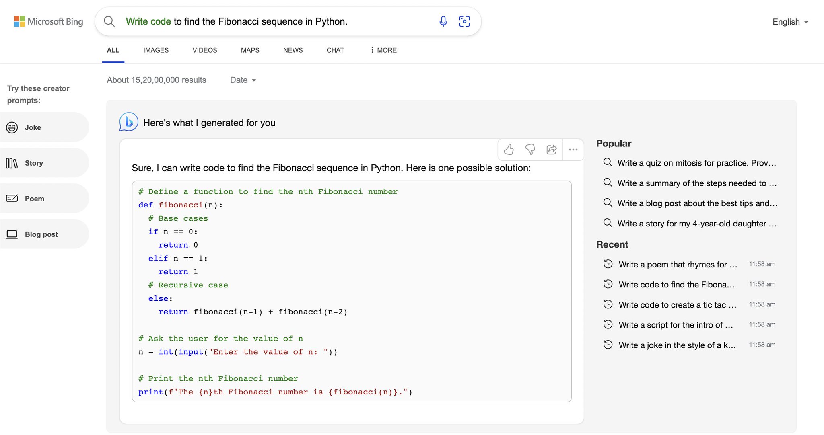
Task: Click history icon beside poem that rhymes entry
Action: coord(608,264)
